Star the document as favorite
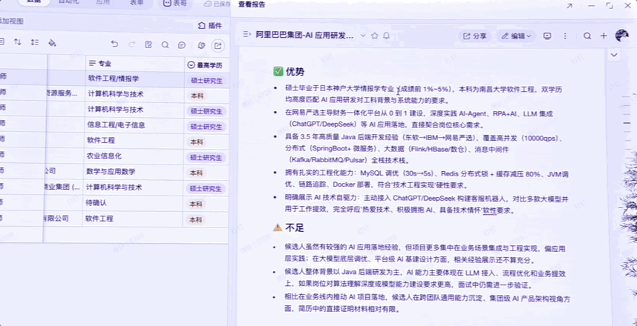The image size is (637, 326). tap(374, 36)
